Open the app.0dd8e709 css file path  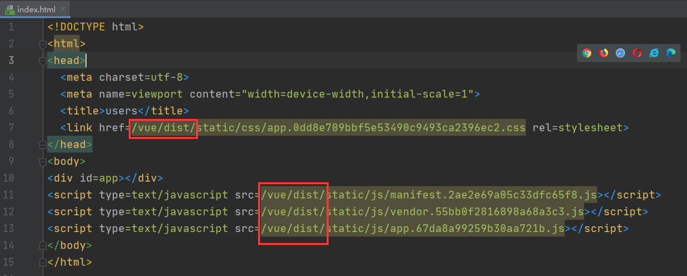[x=328, y=128]
